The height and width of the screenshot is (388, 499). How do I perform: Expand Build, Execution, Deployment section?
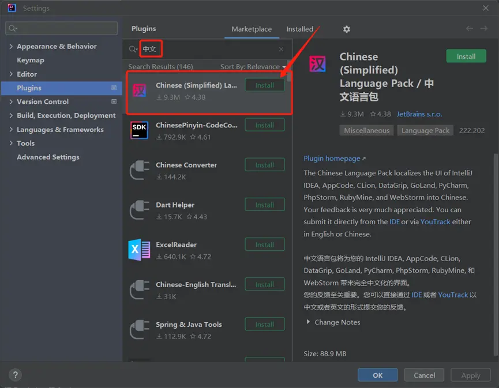[11, 115]
